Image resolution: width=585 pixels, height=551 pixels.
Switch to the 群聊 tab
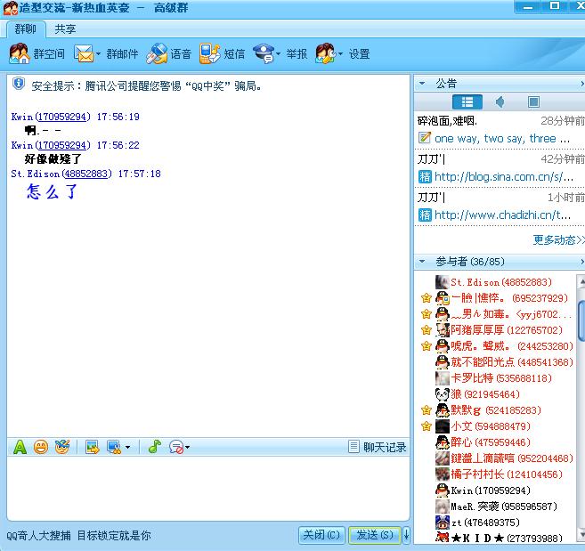(26, 29)
